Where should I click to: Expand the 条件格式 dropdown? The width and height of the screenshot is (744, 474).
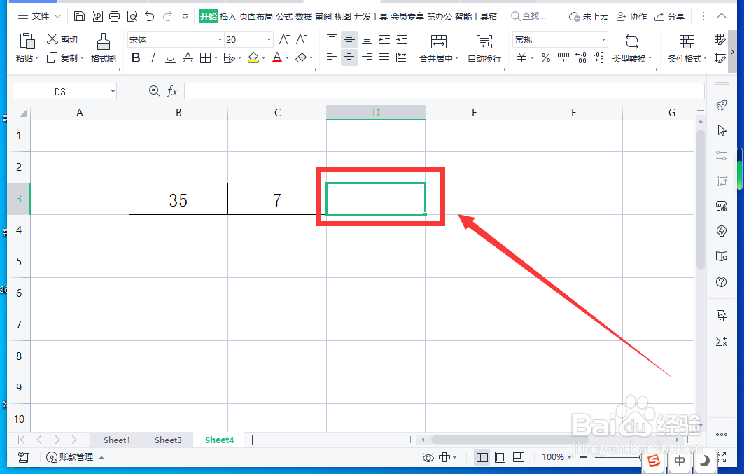tap(705, 58)
